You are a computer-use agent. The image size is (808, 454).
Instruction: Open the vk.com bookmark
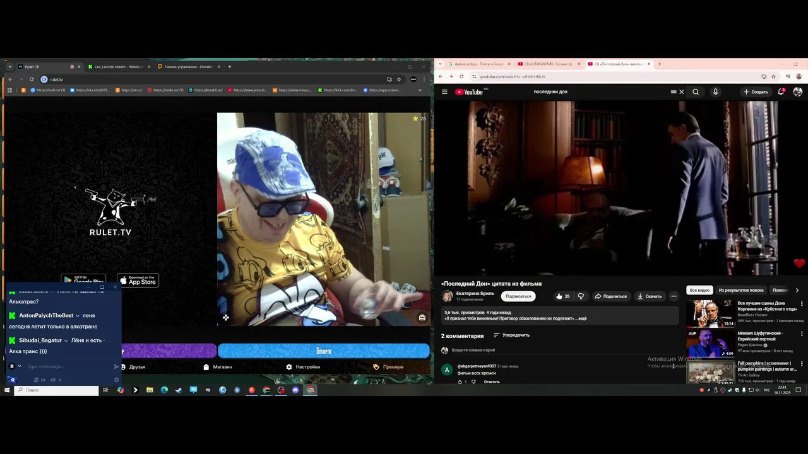coord(90,90)
